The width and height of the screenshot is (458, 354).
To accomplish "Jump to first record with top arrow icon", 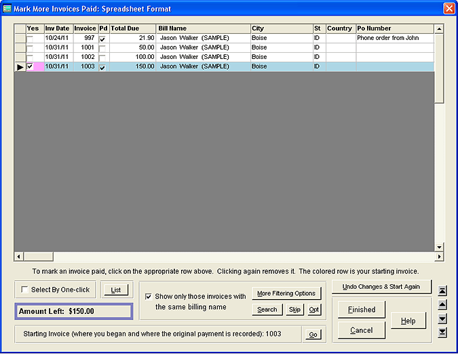I will pos(443,291).
